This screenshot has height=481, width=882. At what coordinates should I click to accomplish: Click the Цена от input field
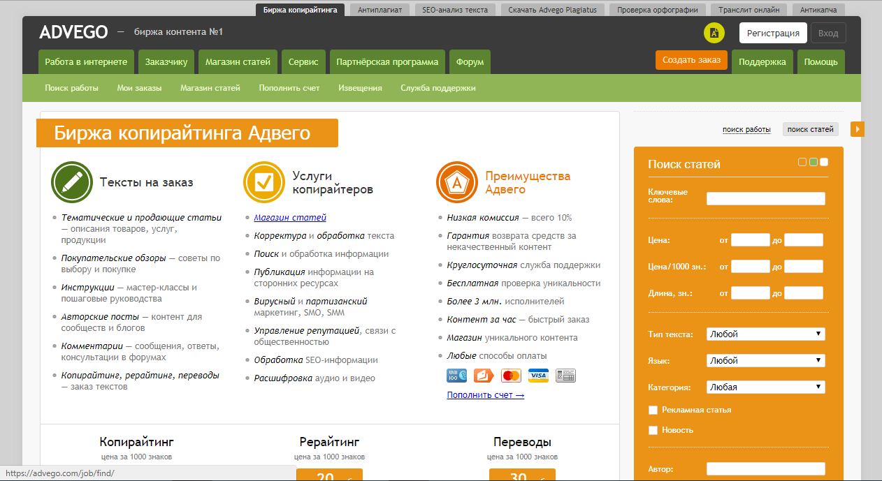(750, 240)
